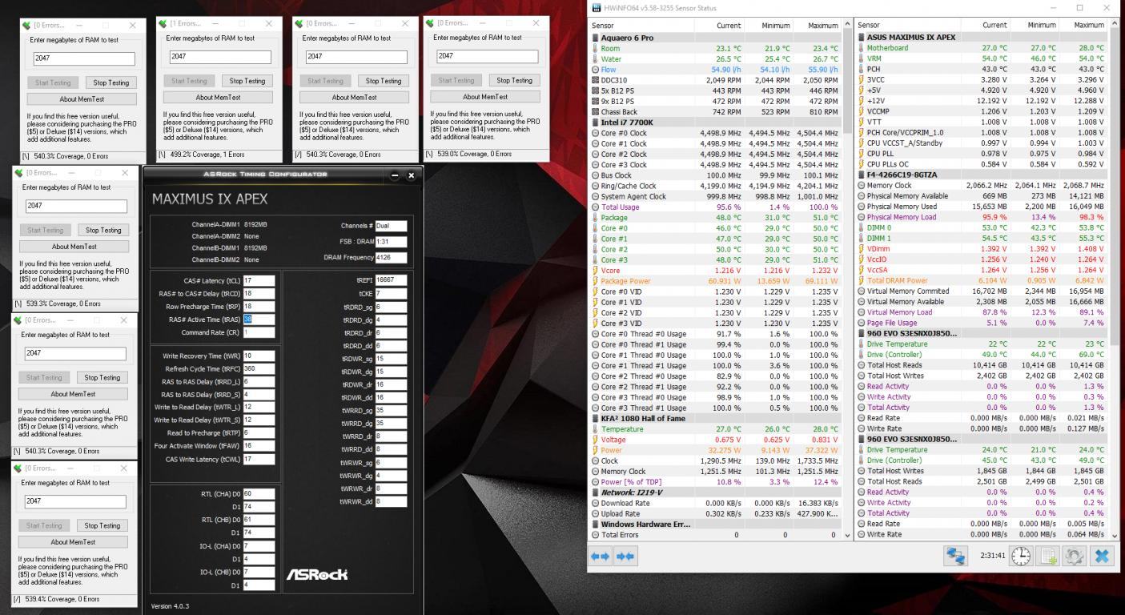Select the ASUS MAXIMUS IX APEX group
Image resolution: width=1125 pixels, height=615 pixels.
982,38
